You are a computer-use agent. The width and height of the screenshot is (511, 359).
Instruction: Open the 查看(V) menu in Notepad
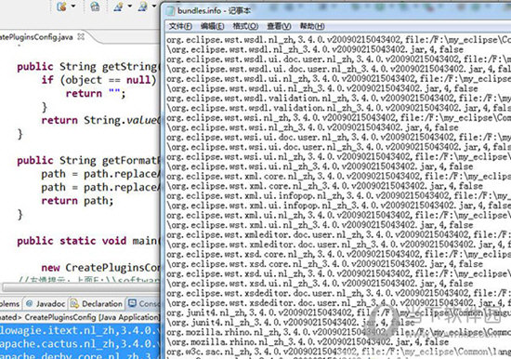279,26
